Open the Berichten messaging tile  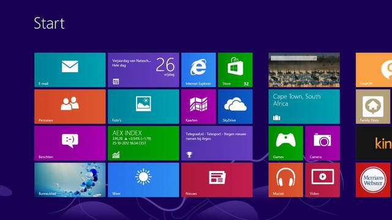pyautogui.click(x=70, y=143)
